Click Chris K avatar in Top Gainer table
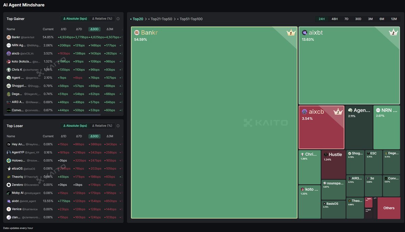The image size is (405, 232). pyautogui.click(x=9, y=69)
